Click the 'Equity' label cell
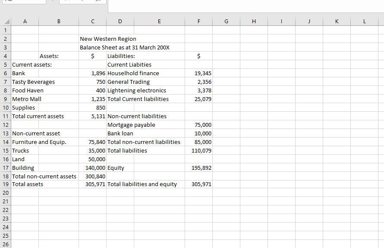 click(x=120, y=168)
